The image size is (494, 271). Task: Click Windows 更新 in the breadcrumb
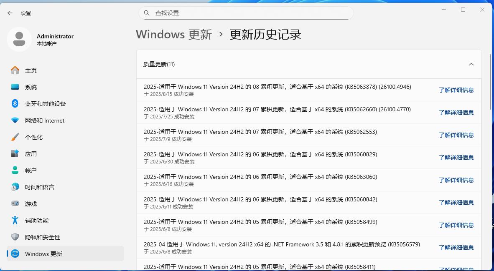[174, 34]
